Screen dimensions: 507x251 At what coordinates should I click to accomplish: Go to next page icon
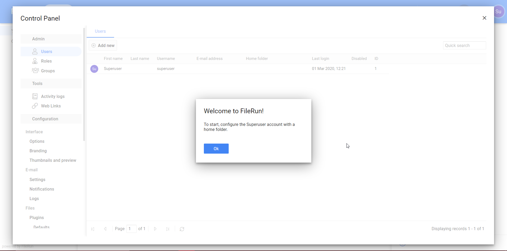coord(155,229)
